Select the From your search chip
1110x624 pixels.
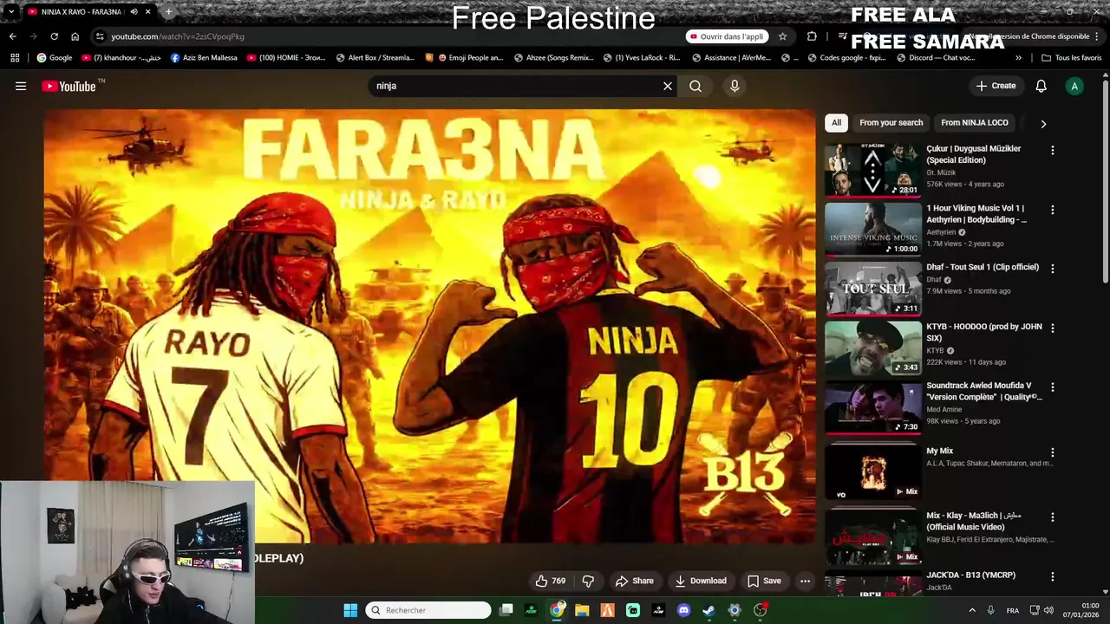(891, 122)
